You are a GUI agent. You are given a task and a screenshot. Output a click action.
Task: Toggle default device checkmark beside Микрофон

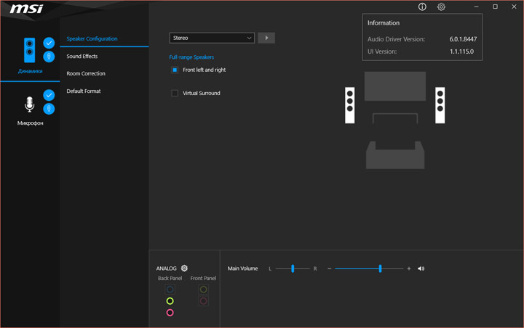pos(49,95)
